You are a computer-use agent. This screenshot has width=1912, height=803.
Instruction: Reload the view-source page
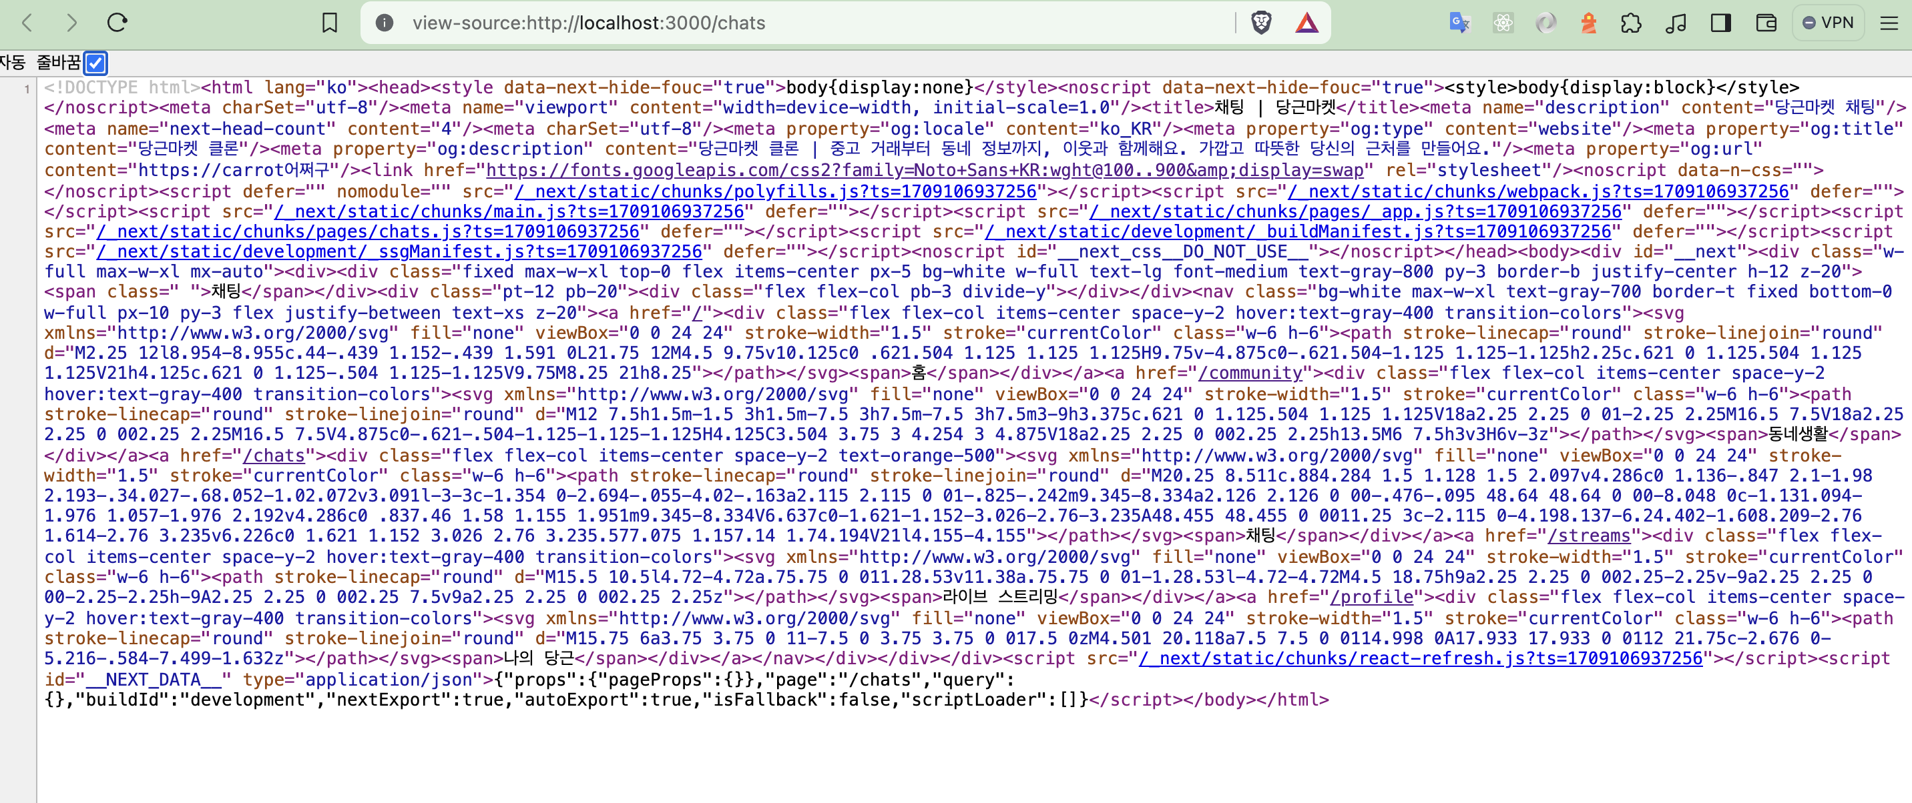117,23
